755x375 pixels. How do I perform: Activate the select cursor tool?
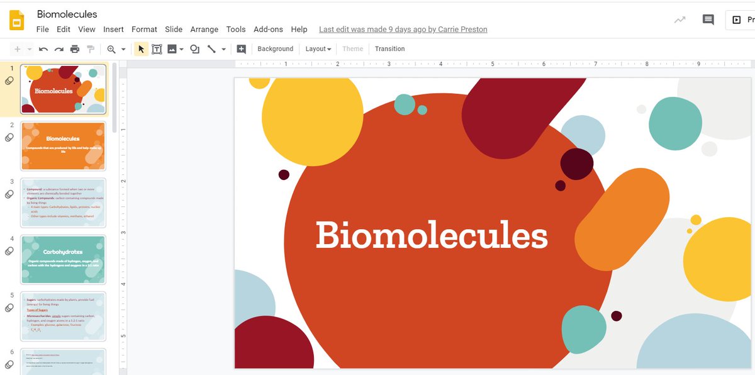click(x=141, y=49)
